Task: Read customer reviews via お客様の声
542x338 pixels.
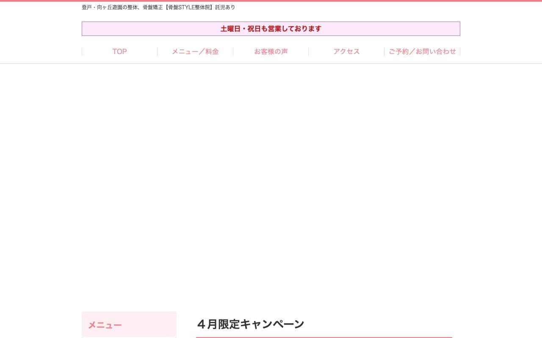Action: pos(271,51)
